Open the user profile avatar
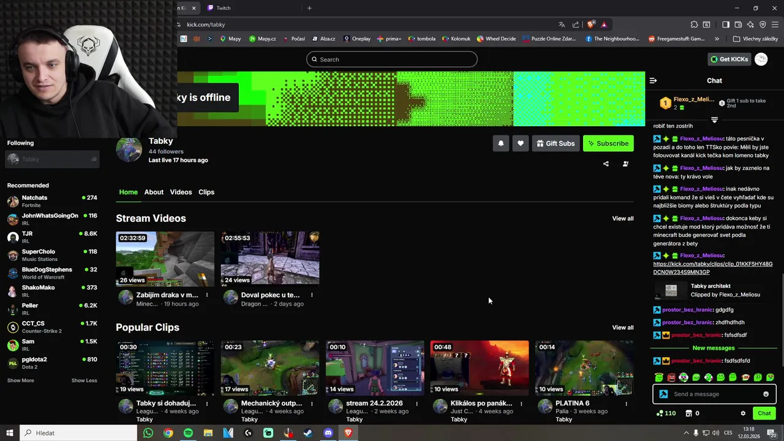The height and width of the screenshot is (441, 784). 761,59
